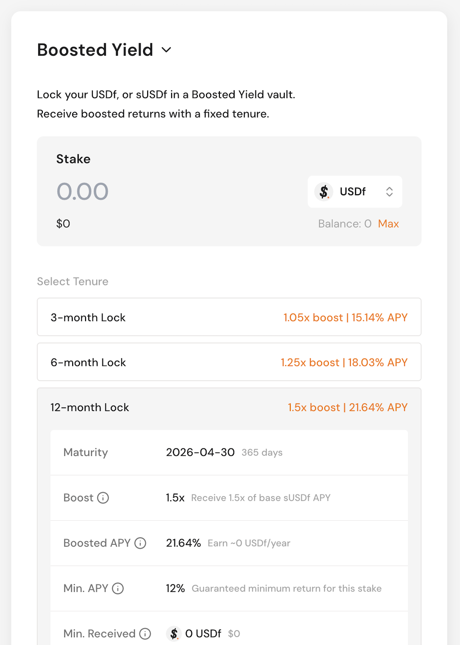
Task: Select the 3-month Lock tenure
Action: 229,317
